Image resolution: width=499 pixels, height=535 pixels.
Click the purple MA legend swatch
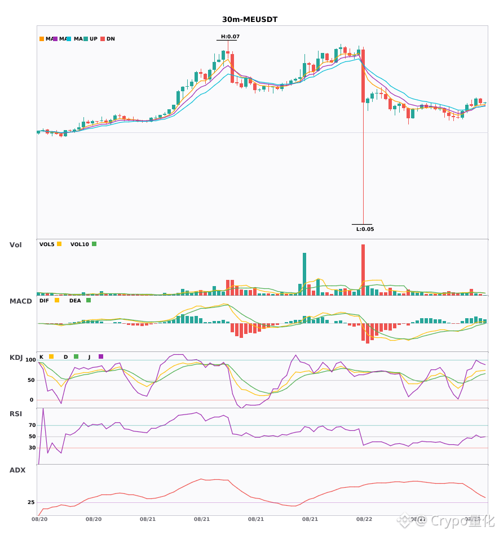[55, 39]
